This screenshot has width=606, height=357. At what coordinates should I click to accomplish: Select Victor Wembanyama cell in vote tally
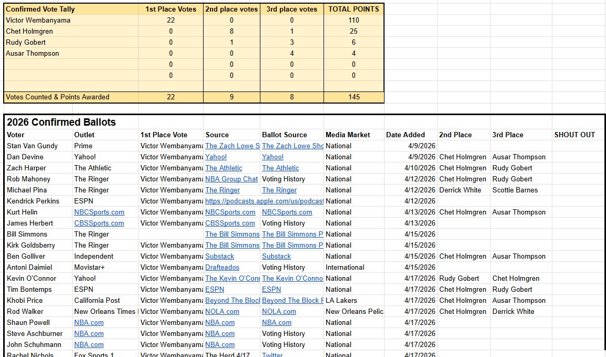click(x=71, y=20)
